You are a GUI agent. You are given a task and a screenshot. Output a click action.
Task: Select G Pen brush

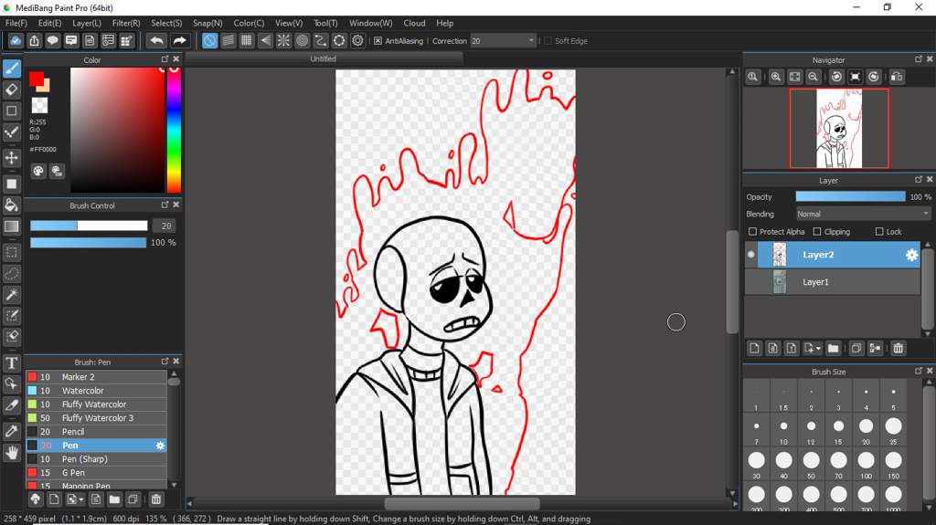[x=96, y=473]
